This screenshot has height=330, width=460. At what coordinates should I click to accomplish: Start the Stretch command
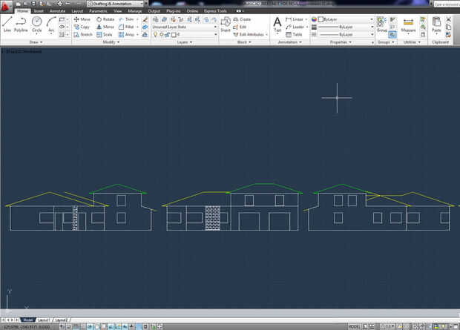[x=83, y=35]
